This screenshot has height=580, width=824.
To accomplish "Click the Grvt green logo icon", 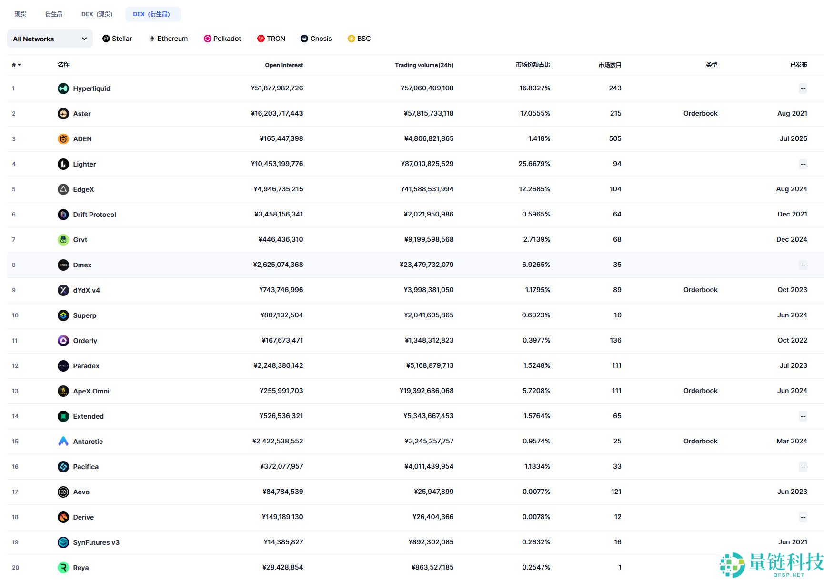I will (63, 240).
